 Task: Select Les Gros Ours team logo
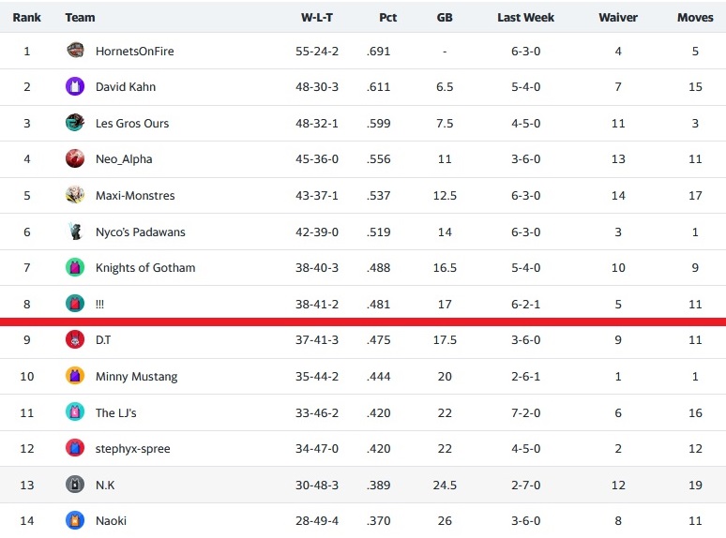75,123
